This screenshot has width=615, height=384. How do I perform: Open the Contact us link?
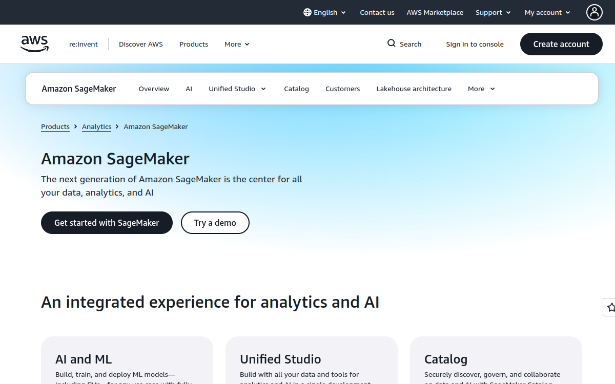[377, 12]
